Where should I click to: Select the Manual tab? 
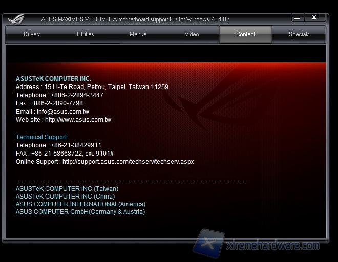click(x=138, y=34)
